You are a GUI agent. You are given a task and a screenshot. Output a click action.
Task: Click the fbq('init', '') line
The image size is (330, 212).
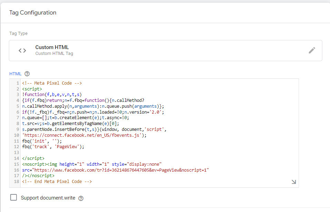pyautogui.click(x=42, y=141)
